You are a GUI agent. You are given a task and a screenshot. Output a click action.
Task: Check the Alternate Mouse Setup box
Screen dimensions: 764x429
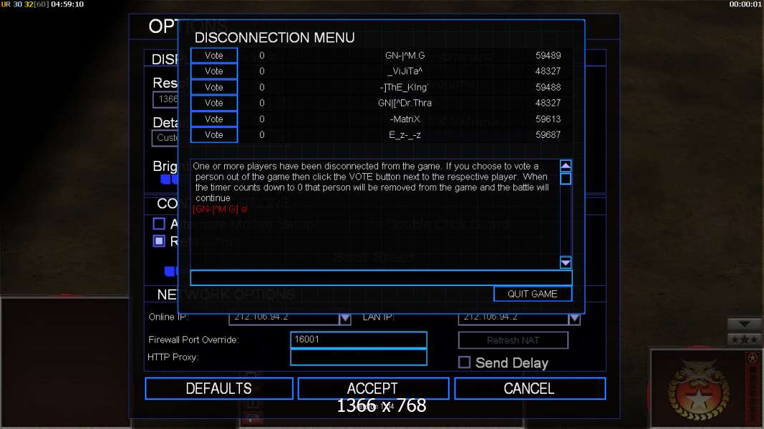[x=159, y=224]
